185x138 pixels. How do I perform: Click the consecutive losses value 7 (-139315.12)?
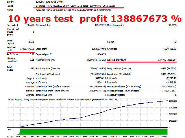tap(169, 87)
